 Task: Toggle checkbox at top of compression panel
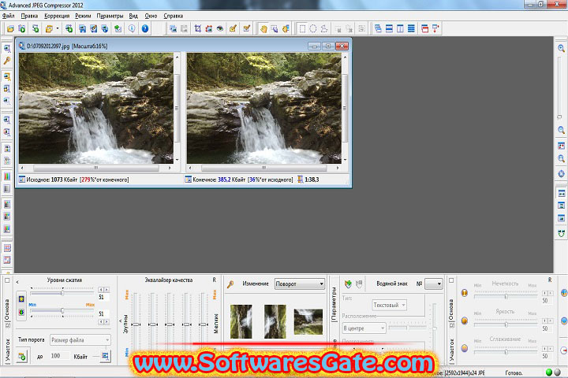7,280
